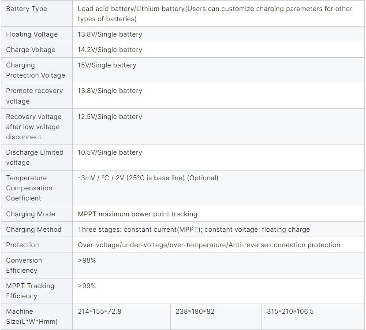Screen dimensions: 366x330
Task: Click the 14.2V/Single battery value
Action: [110, 50]
